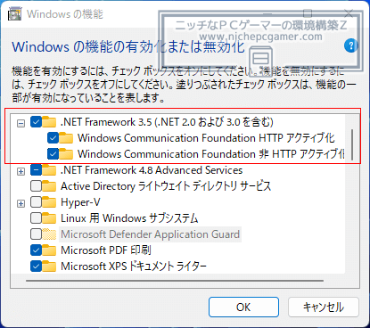370x328 pixels.
Task: Uncheck the .NET Framework 3.5 checkbox
Action: (x=36, y=122)
